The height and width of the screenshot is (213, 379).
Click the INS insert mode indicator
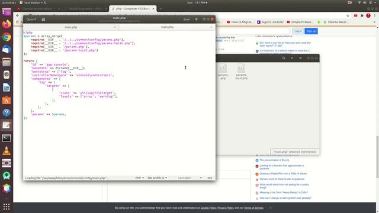210,178
